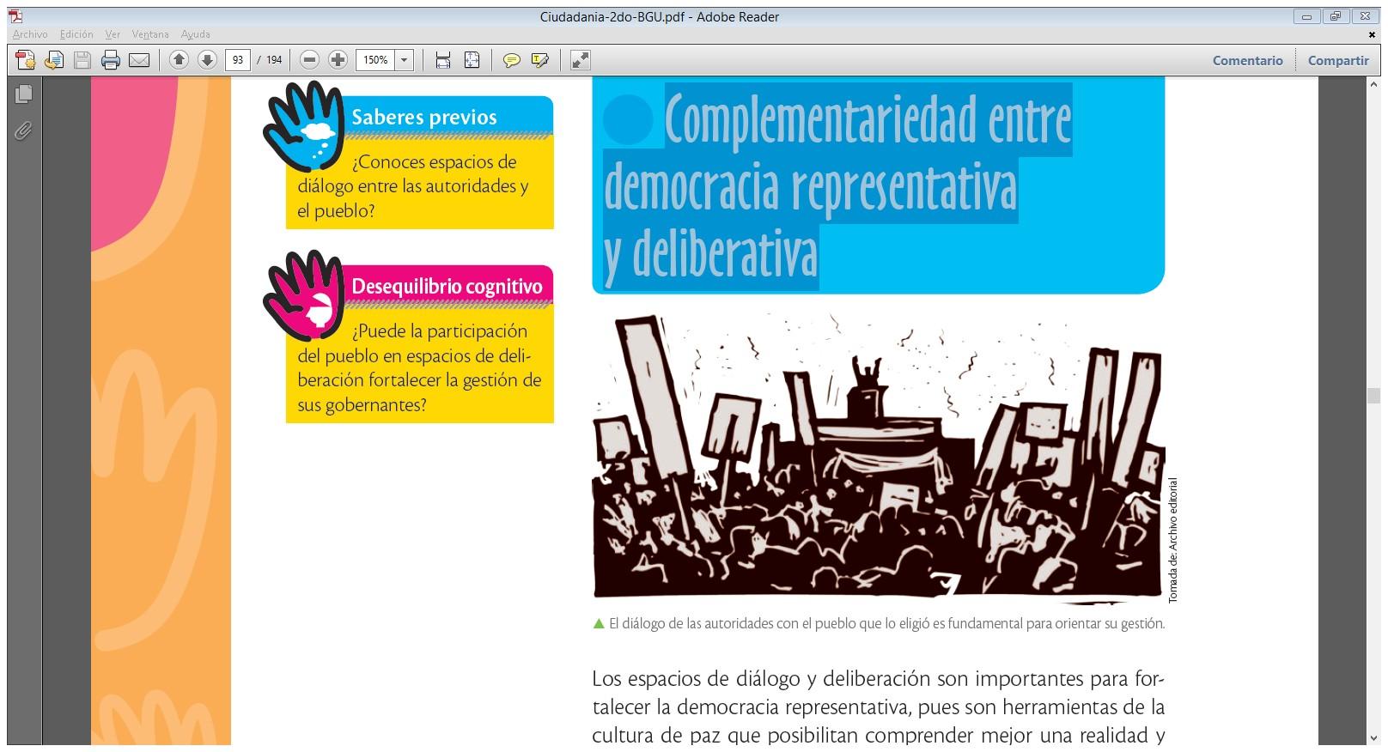The width and height of the screenshot is (1388, 752).
Task: Click the pink hand icon beside Desequilibrio cognitivo
Action: tap(304, 295)
